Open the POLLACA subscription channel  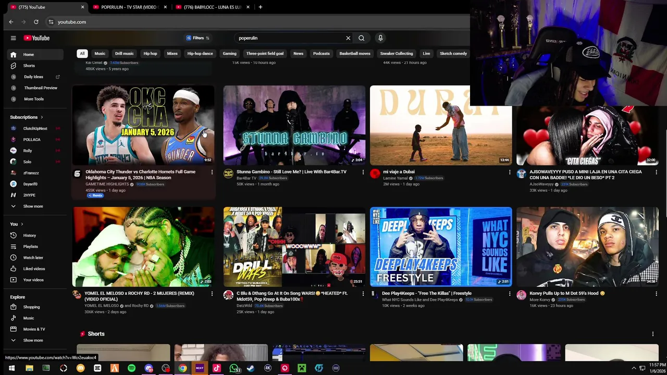coord(32,140)
